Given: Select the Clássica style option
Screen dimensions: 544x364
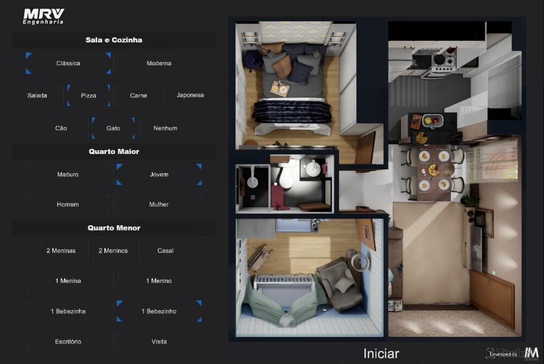Looking at the screenshot, I should [x=69, y=64].
